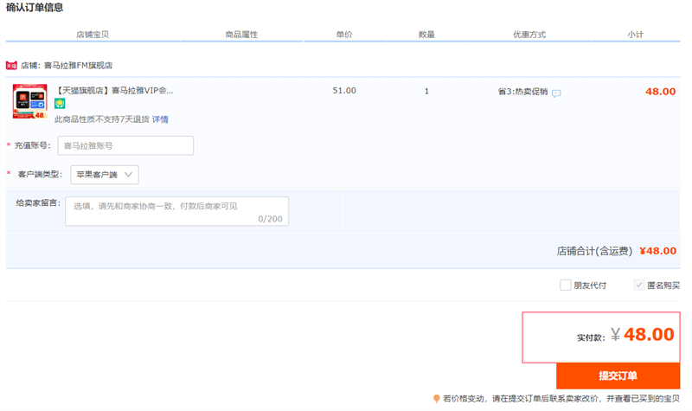
Task: Click the 店铺宝贝 column header
Action: coord(93,35)
